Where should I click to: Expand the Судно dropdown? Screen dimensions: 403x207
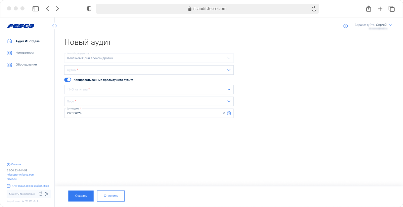[x=229, y=70]
